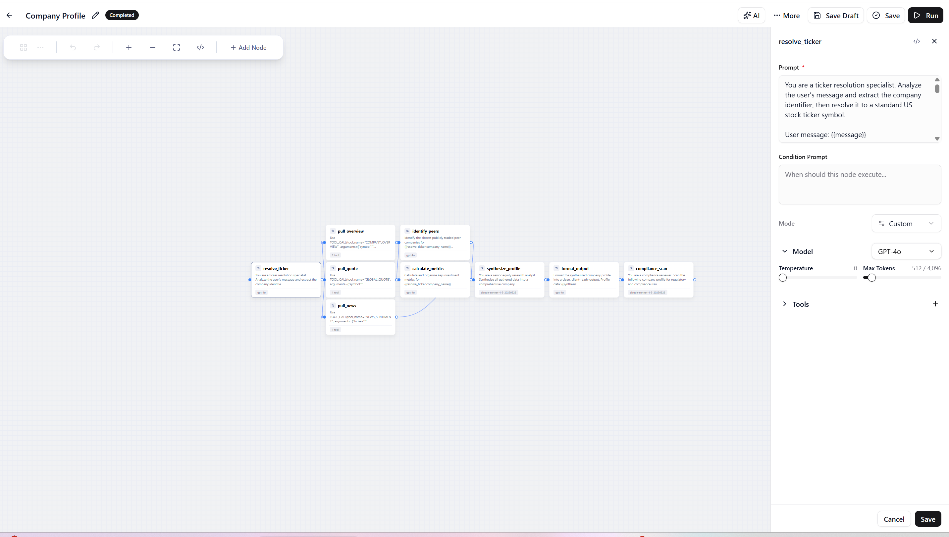Expand the Tools section

[784, 303]
